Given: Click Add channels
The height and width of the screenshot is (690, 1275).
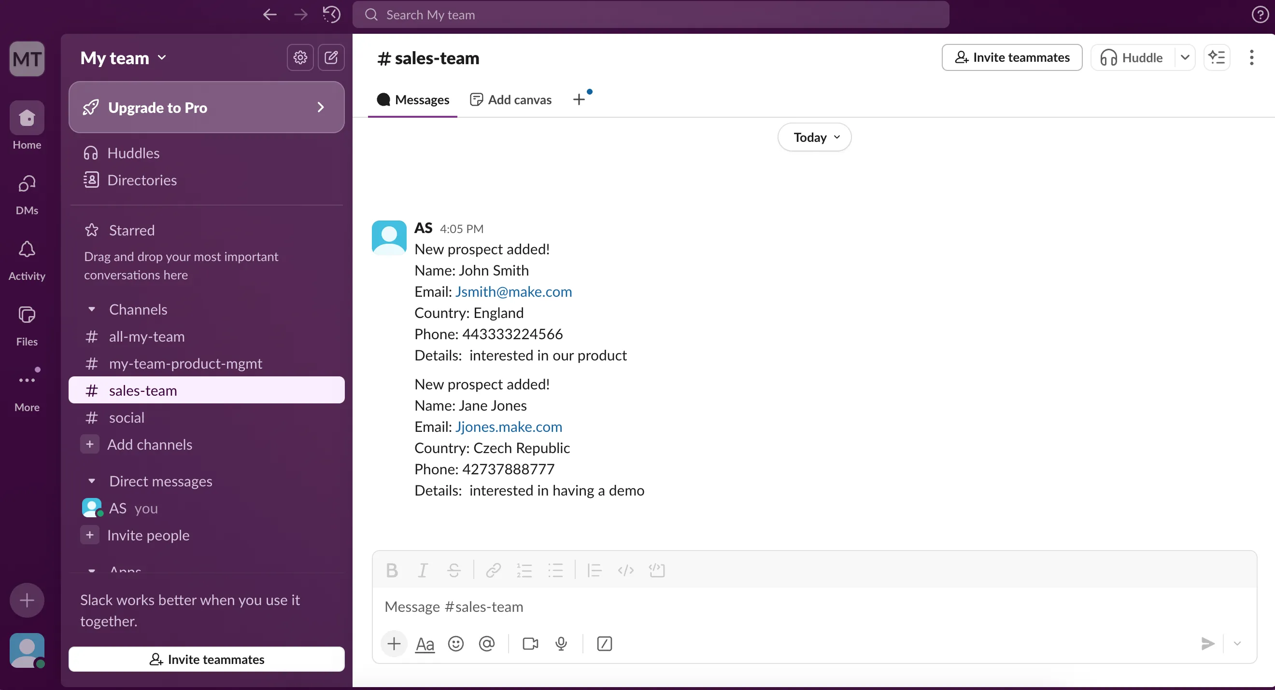Looking at the screenshot, I should [206, 445].
